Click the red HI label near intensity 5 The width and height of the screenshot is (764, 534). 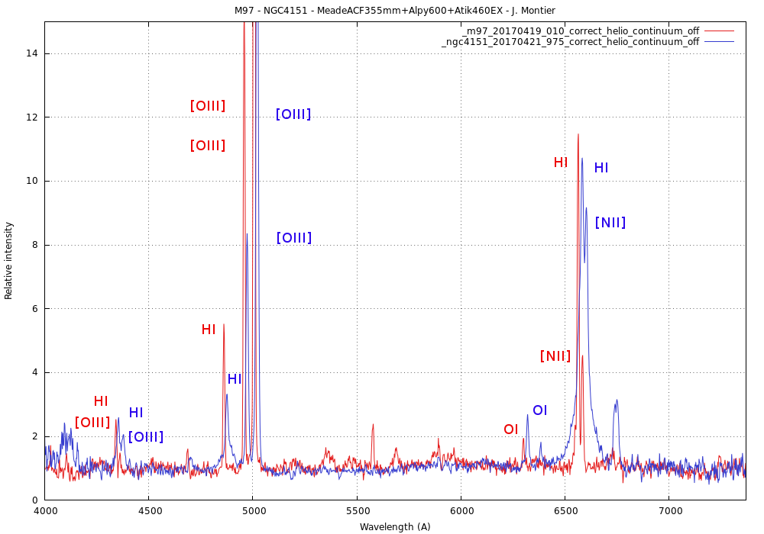pos(209,330)
